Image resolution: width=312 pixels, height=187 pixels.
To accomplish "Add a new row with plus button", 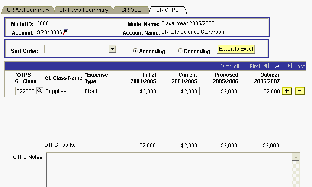I will pos(286,91).
